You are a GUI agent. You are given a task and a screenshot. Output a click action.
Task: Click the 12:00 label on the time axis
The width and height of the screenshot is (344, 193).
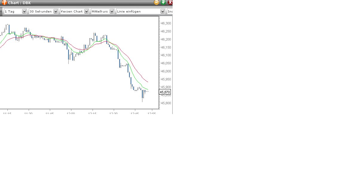(x=70, y=113)
